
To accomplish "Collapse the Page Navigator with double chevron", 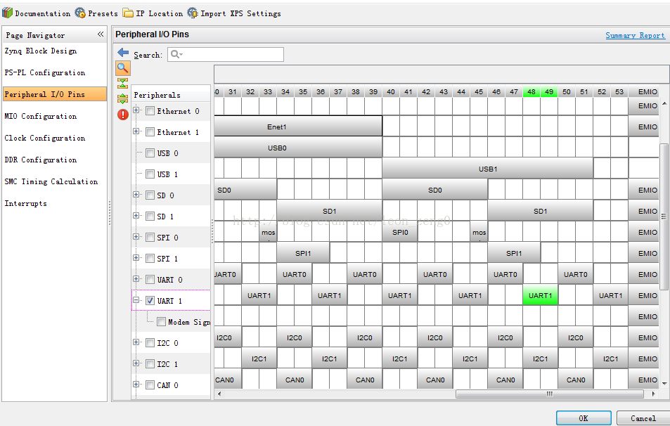I will [101, 34].
